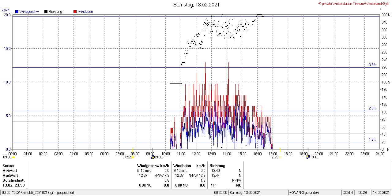
Task: Click the red Windböen legend swatch
Action: (x=75, y=12)
